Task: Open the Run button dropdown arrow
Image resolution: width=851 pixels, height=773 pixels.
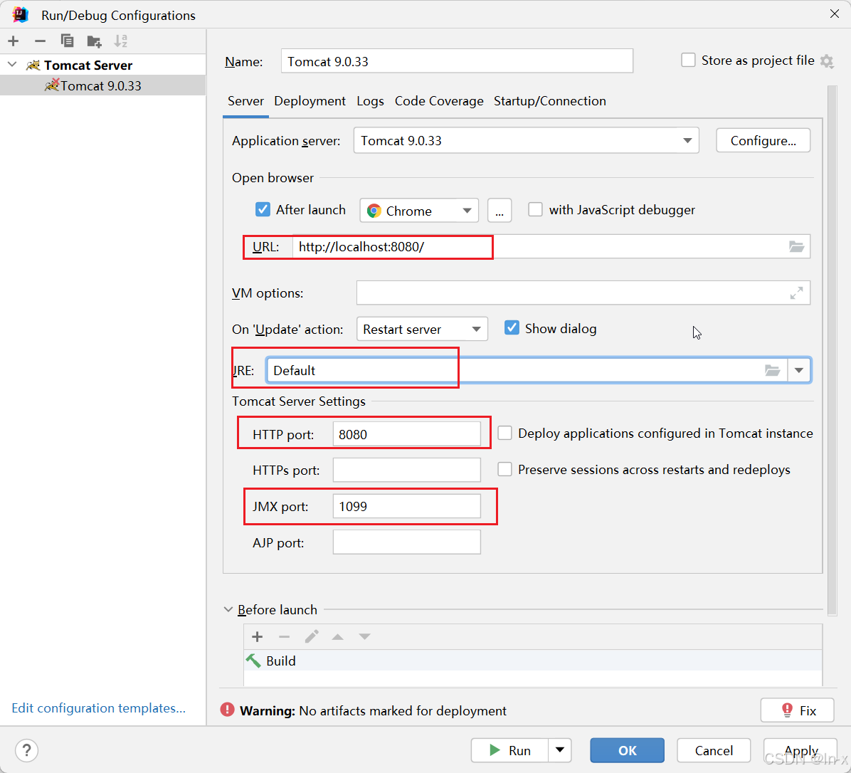Action: click(x=559, y=750)
